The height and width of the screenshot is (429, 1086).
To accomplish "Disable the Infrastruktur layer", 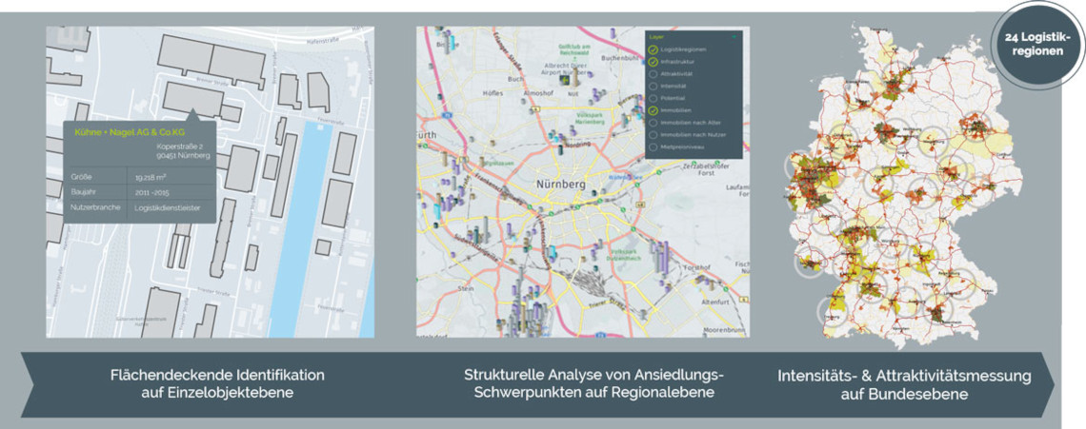I will point(653,61).
